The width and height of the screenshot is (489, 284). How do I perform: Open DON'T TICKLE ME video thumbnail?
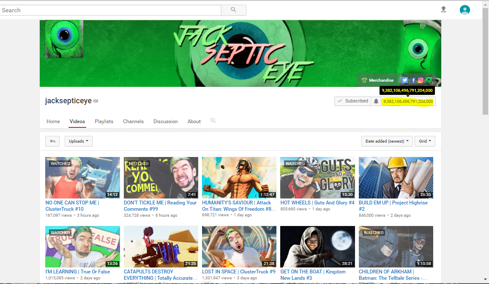pyautogui.click(x=161, y=177)
